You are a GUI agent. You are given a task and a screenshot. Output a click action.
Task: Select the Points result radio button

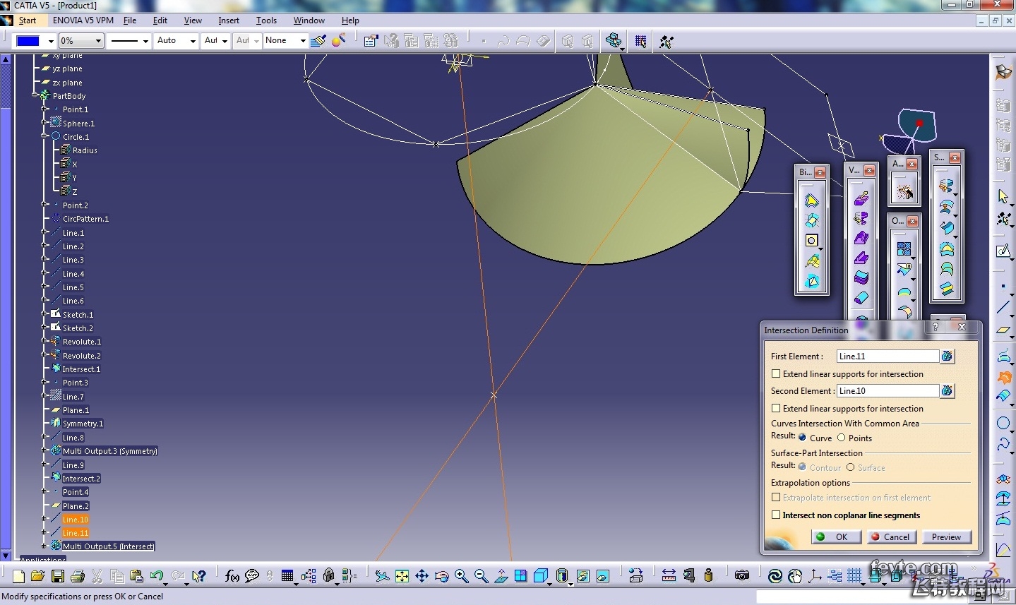pyautogui.click(x=841, y=438)
